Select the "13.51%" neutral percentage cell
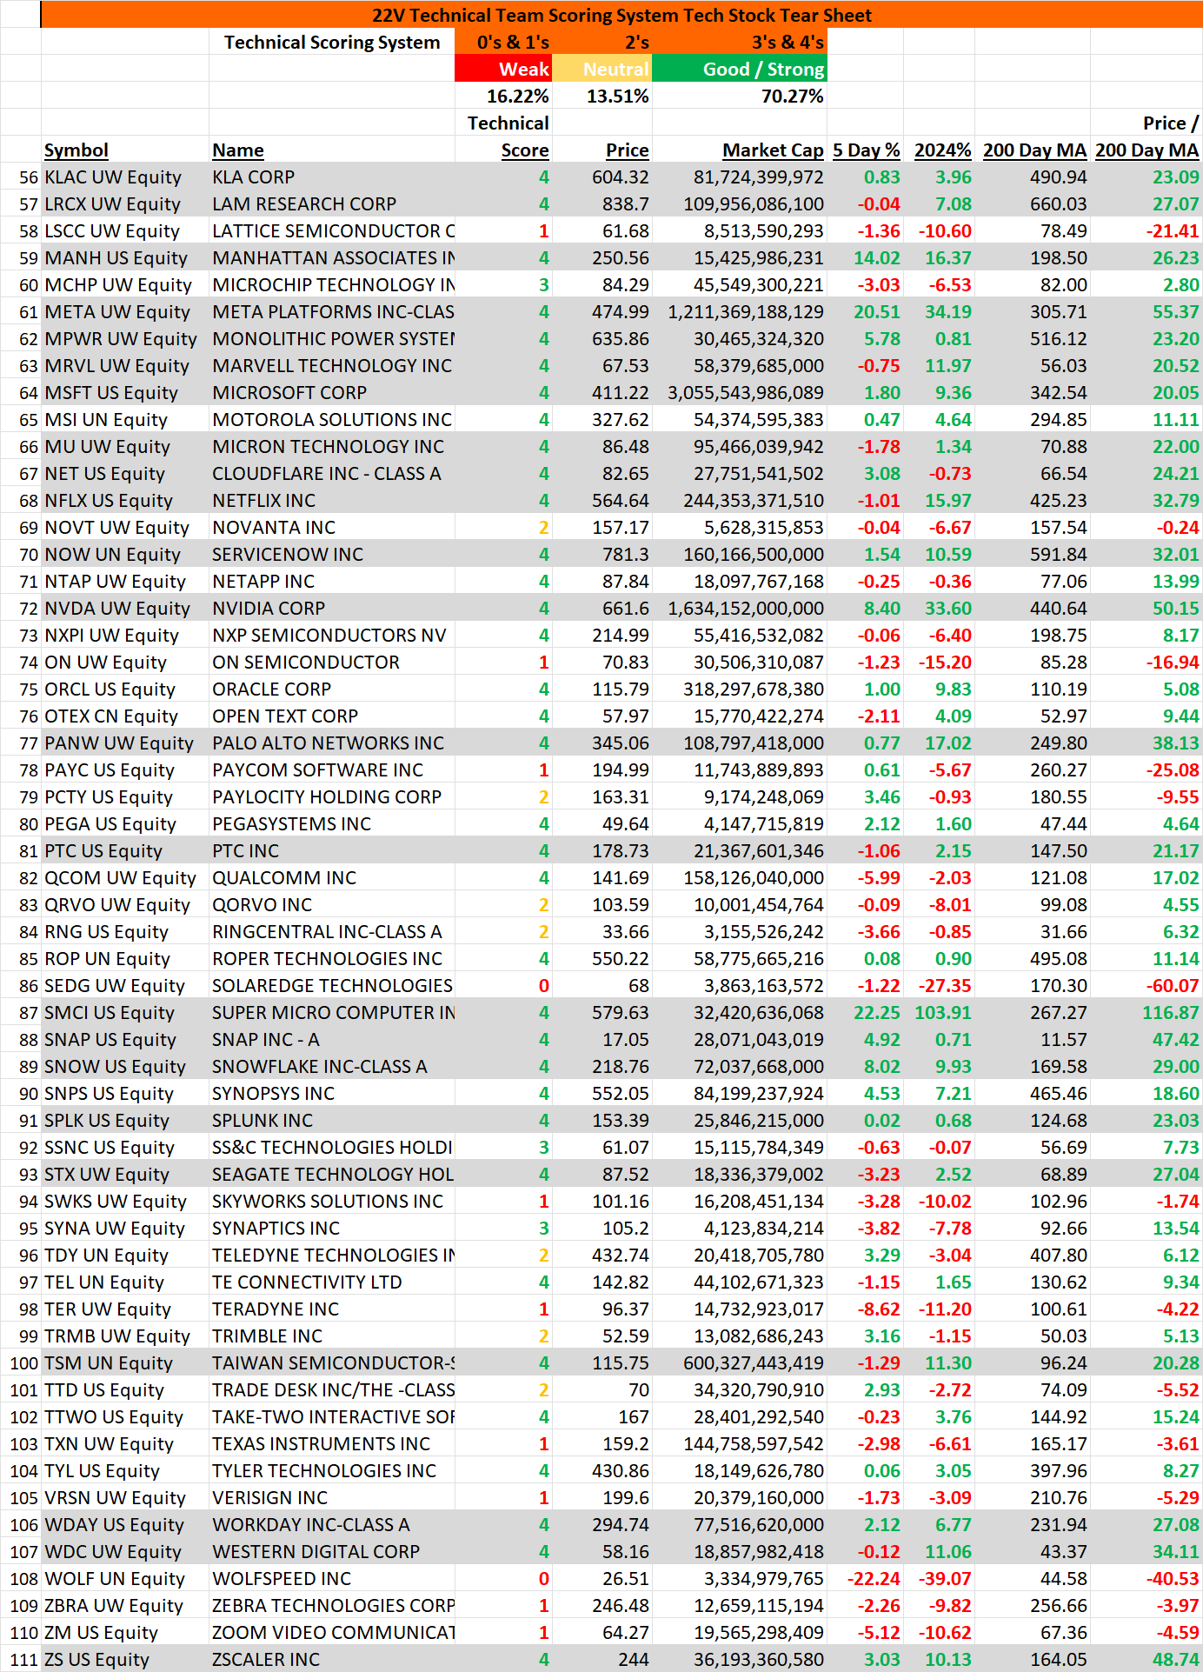 point(601,96)
